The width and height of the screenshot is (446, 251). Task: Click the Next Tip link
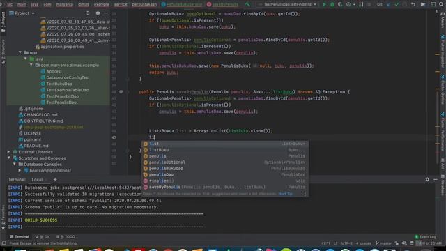click(x=285, y=194)
